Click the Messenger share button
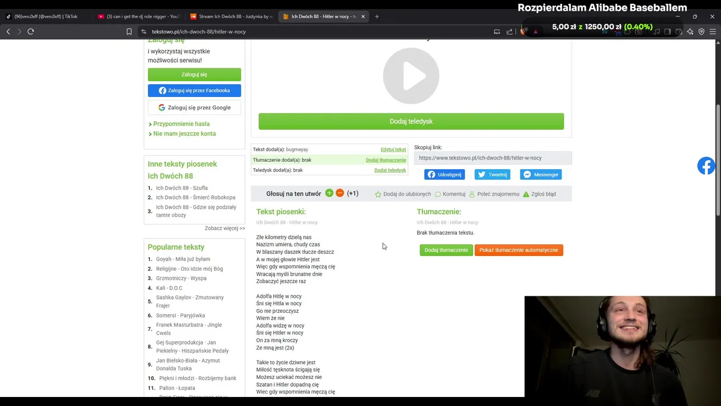Image resolution: width=721 pixels, height=406 pixels. coord(541,174)
